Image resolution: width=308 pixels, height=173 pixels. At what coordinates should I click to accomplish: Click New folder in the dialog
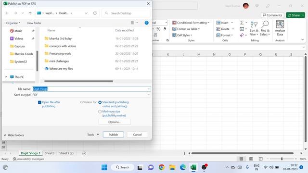pyautogui.click(x=34, y=23)
